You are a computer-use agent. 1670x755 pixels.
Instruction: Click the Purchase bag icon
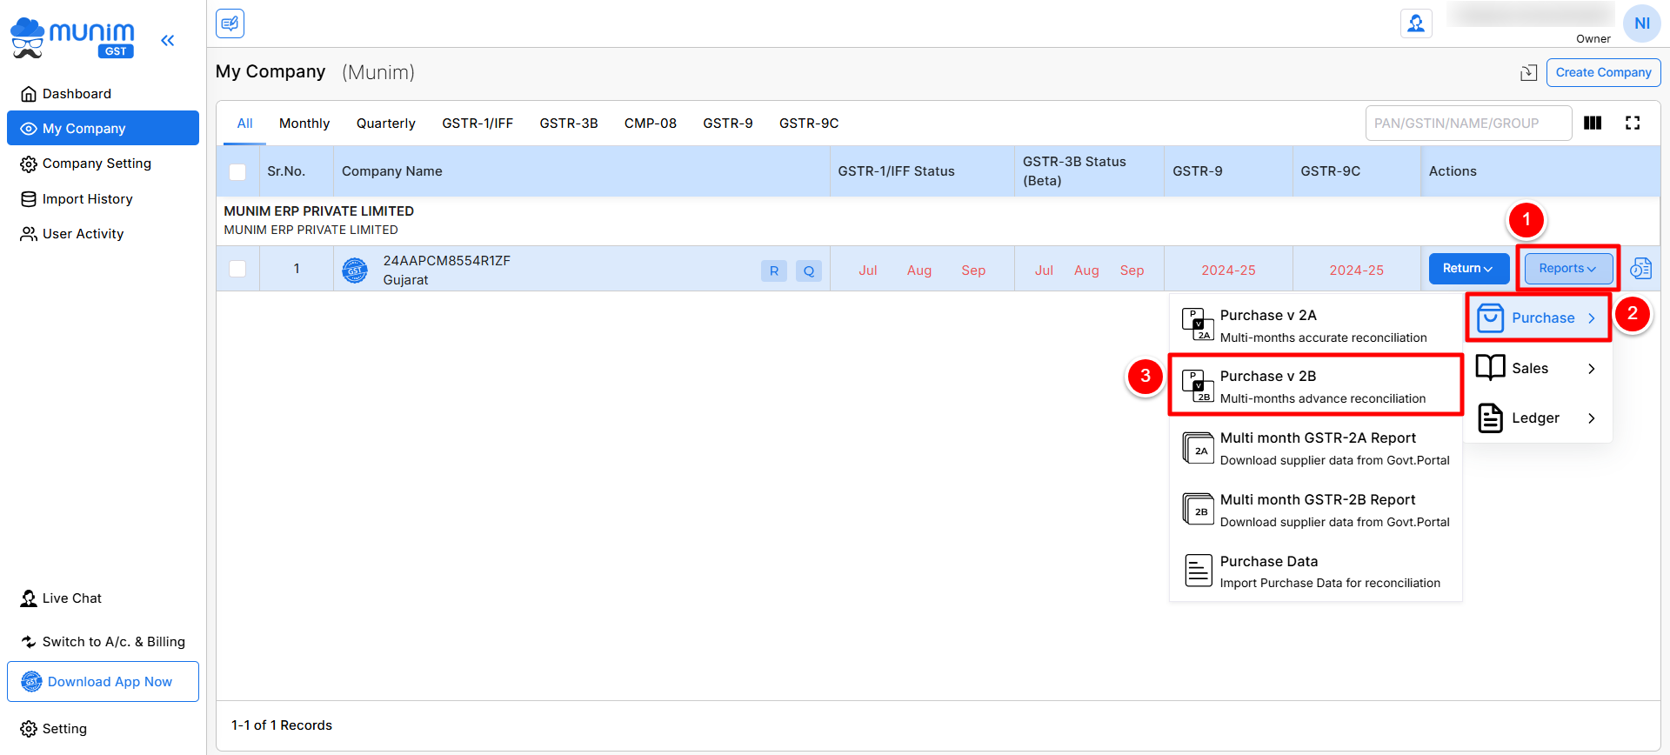click(1490, 317)
